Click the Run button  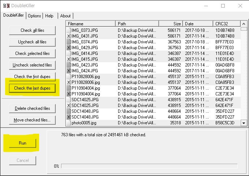coord(22,143)
